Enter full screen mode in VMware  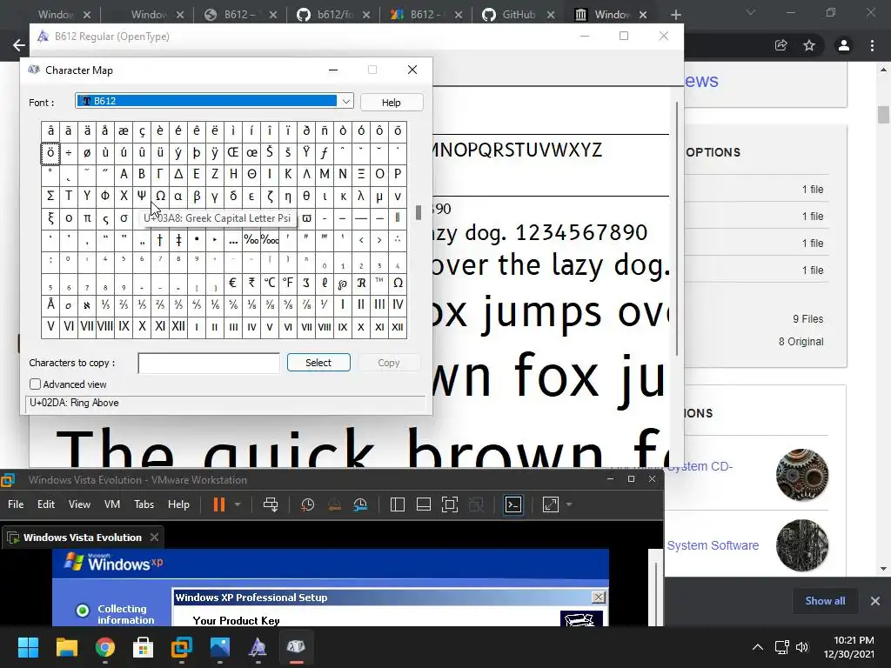point(450,504)
